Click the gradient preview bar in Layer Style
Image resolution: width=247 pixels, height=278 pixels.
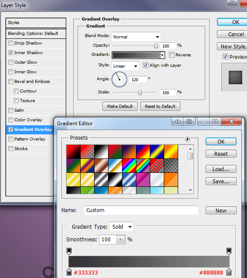click(136, 55)
